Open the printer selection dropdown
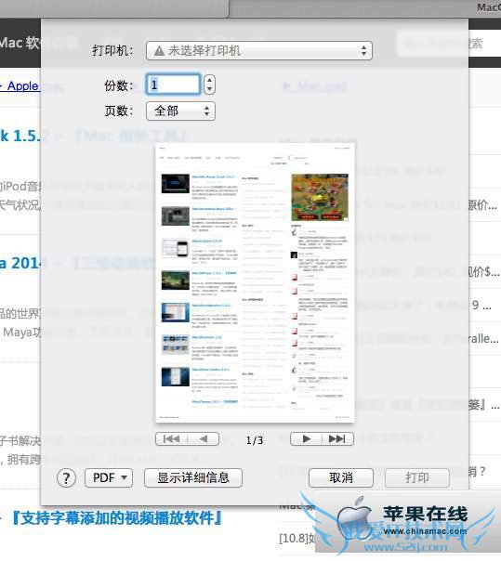Viewport: 501px width, 561px height. coord(259,50)
